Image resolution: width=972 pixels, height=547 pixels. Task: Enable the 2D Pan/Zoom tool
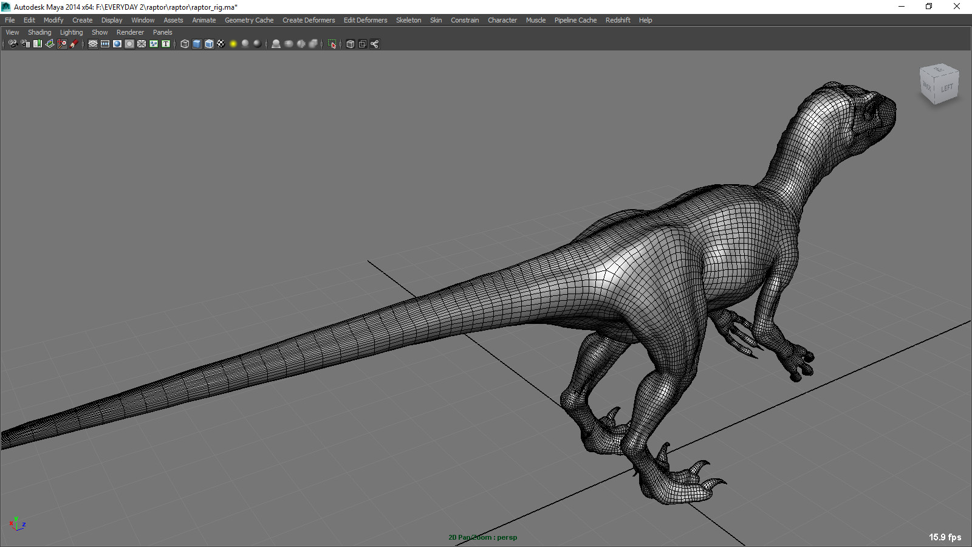[x=61, y=44]
